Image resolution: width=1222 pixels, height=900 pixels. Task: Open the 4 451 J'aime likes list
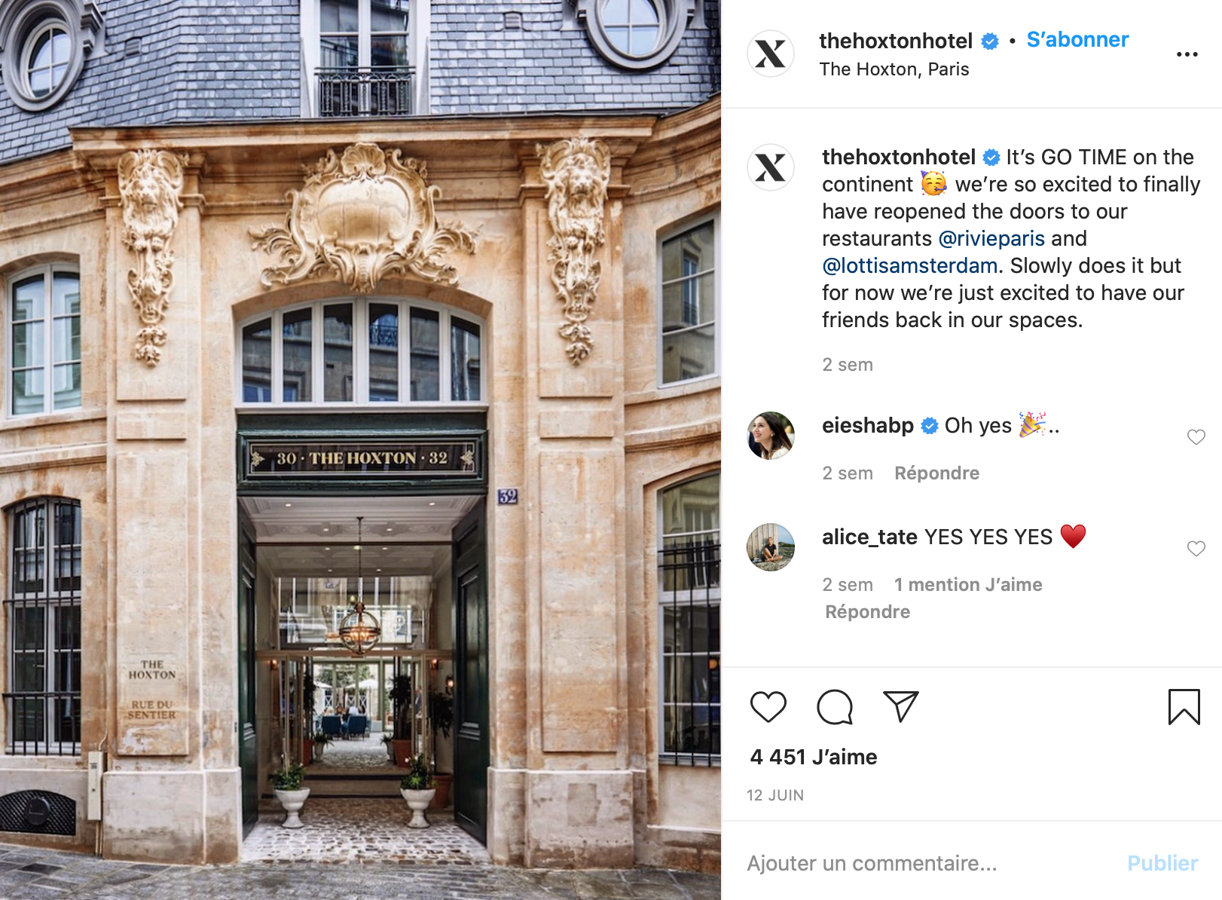(814, 758)
